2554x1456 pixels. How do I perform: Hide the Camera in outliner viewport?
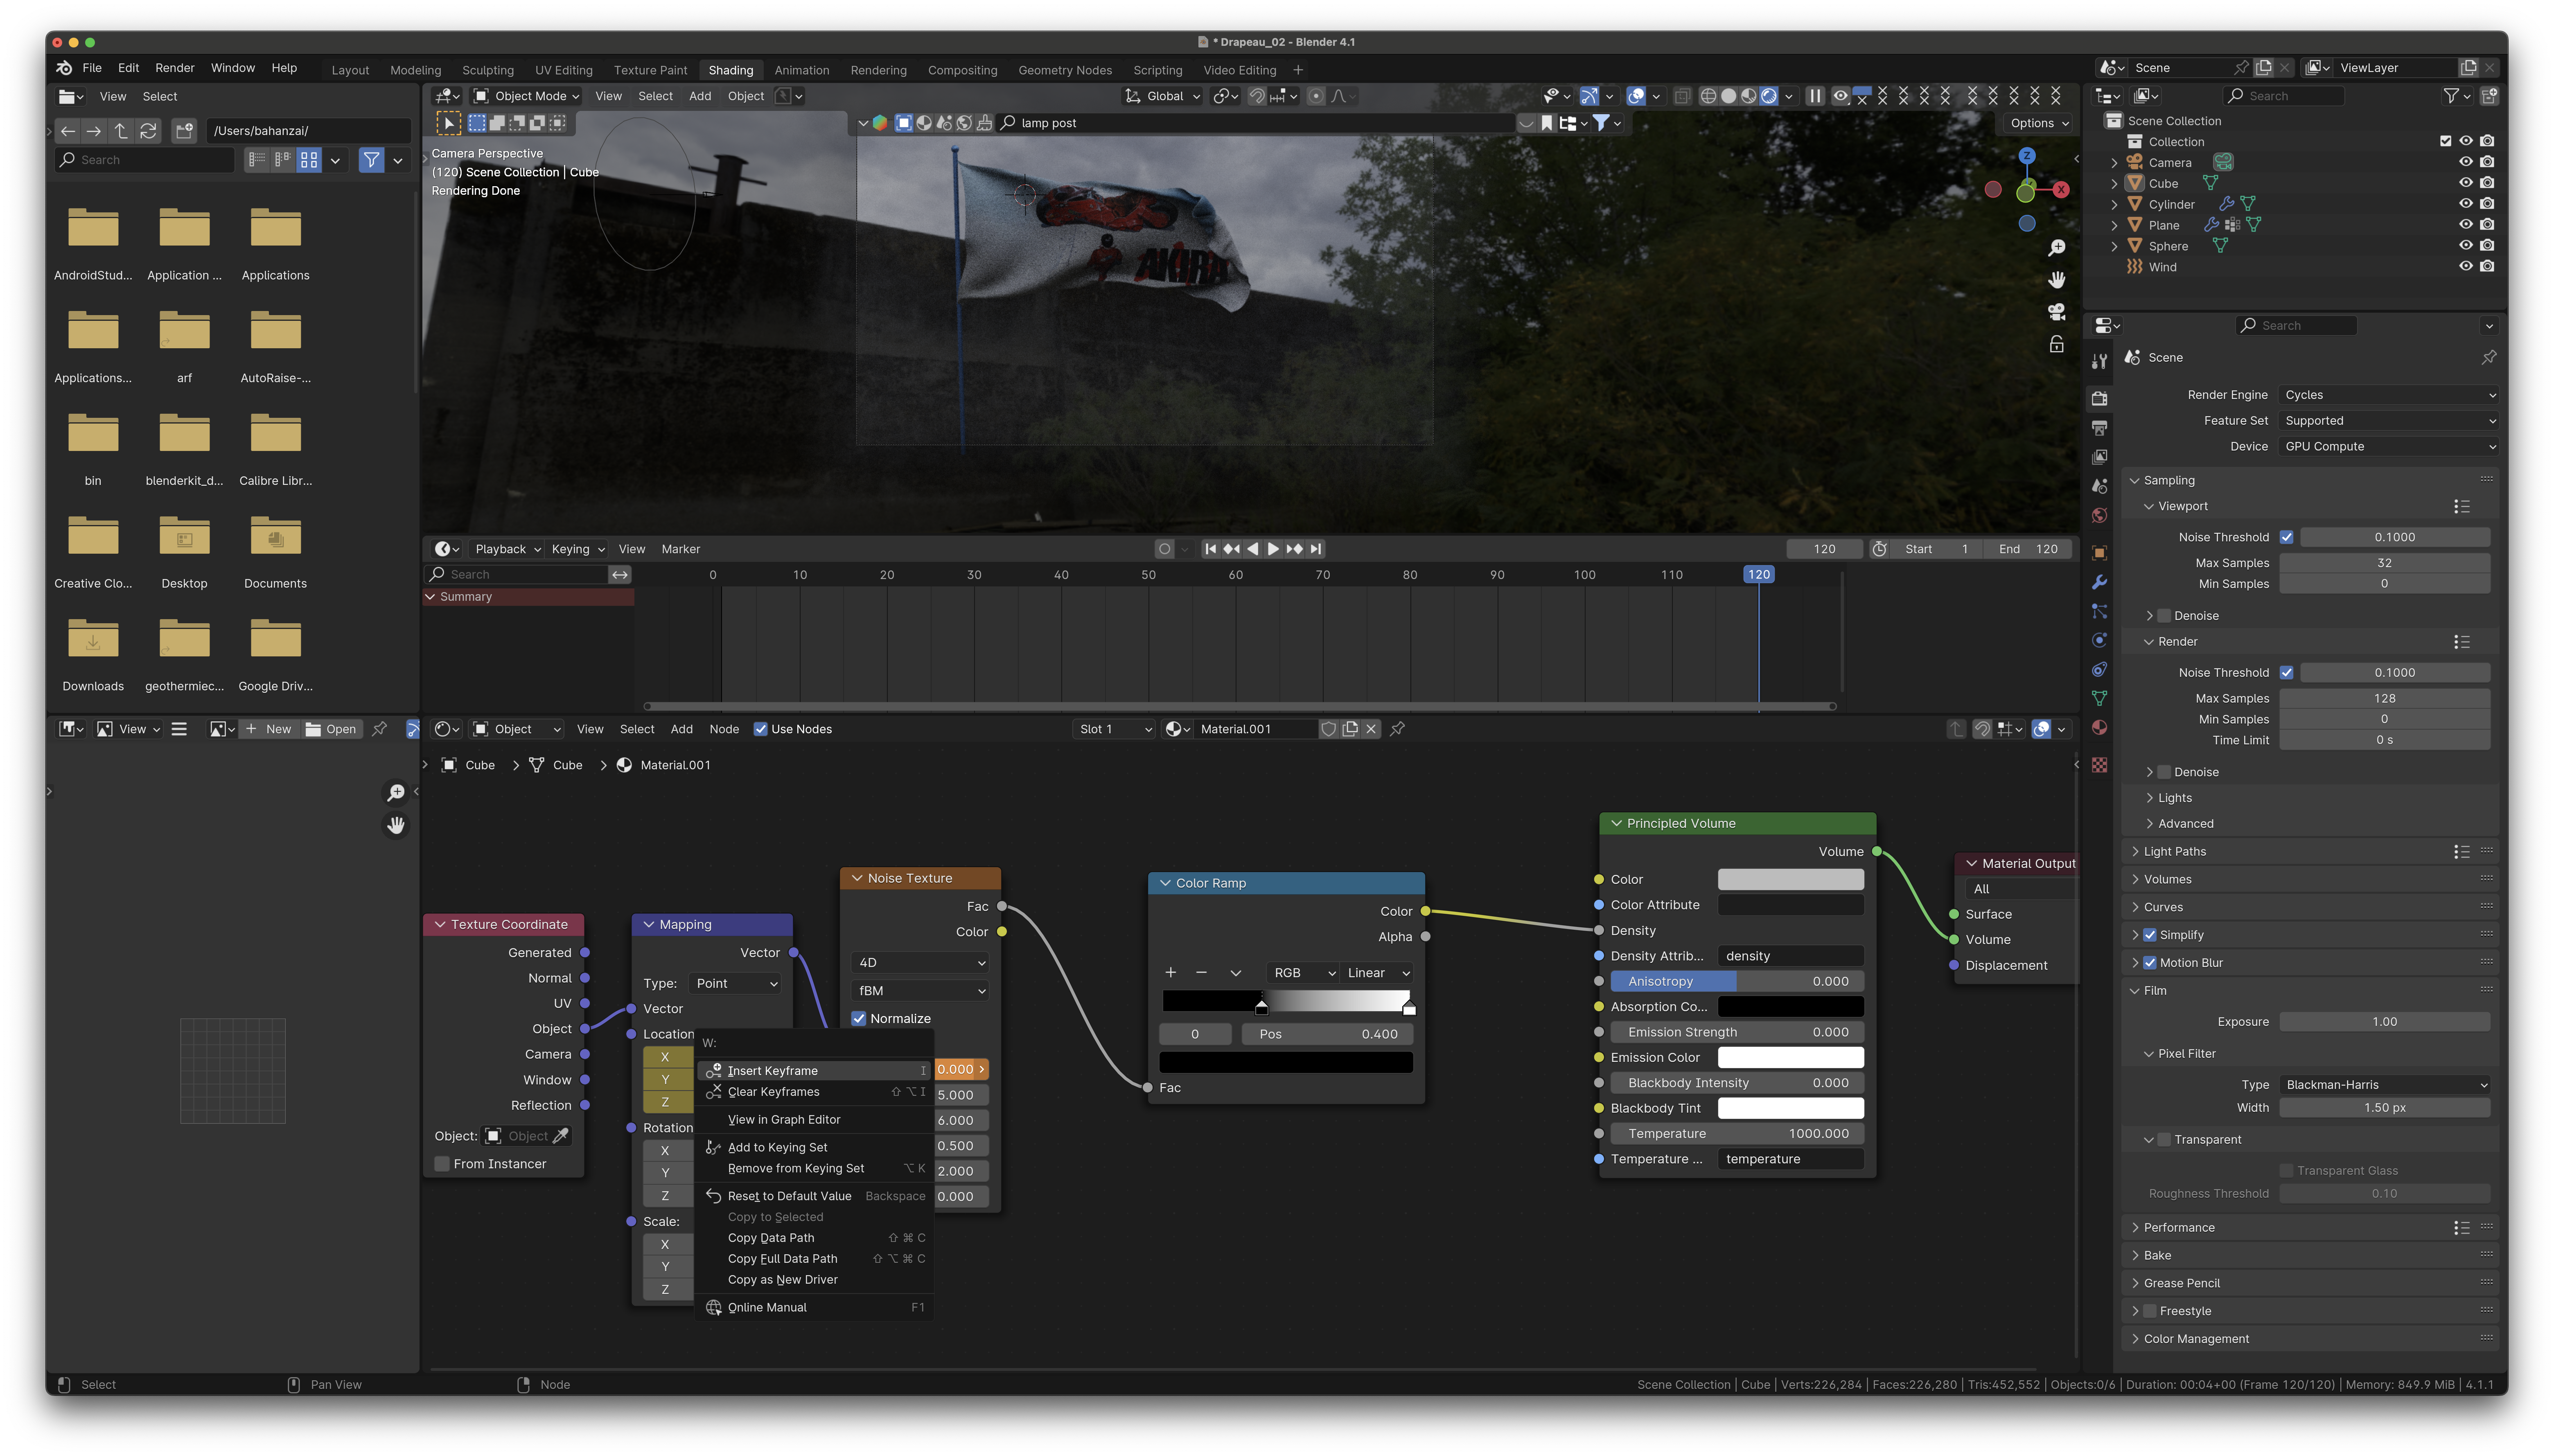pos(2465,163)
